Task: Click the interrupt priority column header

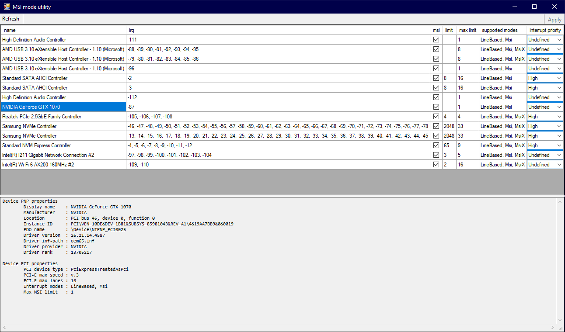Action: pos(545,30)
